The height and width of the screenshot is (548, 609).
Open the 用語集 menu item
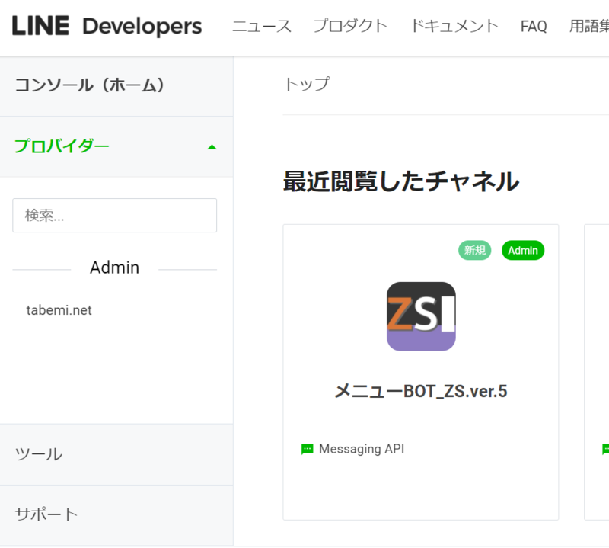589,27
